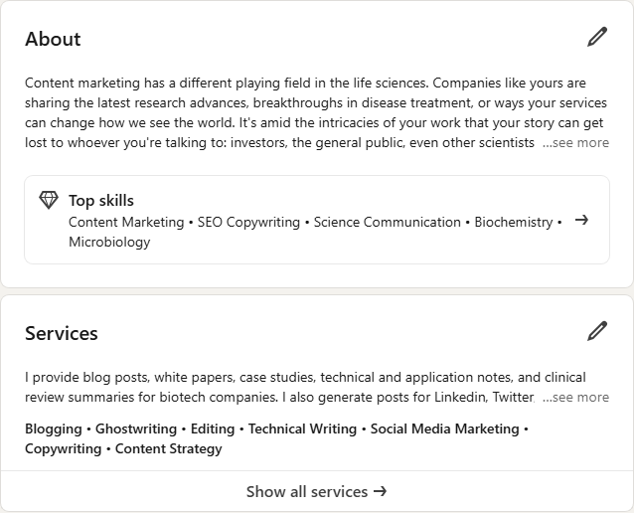Screen dimensions: 634x513
Task: Click the About section heading
Action: tap(53, 39)
